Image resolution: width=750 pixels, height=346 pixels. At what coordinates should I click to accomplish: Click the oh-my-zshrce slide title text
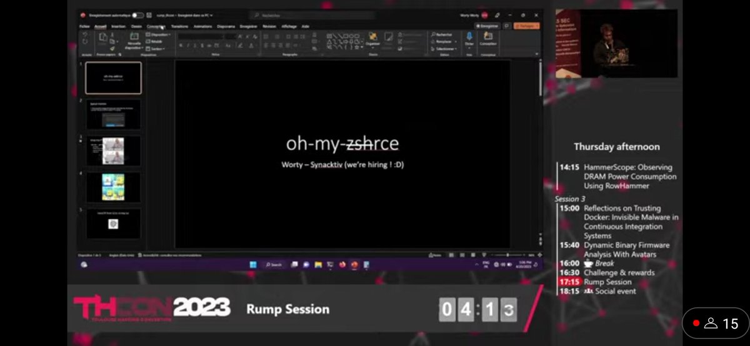coord(342,144)
